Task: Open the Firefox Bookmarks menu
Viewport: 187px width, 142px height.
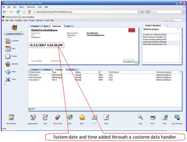Action: [x=31, y=7]
